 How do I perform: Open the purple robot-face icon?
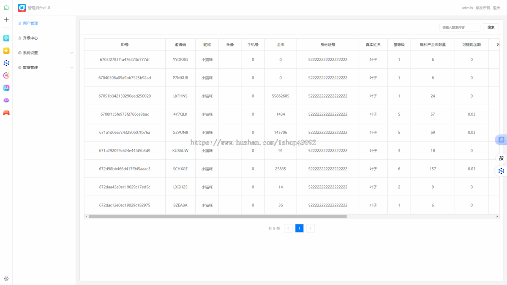tap(6, 100)
